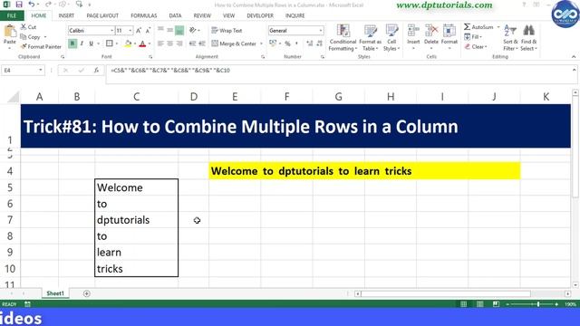This screenshot has height=326, width=580.
Task: Click the Undo arrow
Action: tap(32, 5)
